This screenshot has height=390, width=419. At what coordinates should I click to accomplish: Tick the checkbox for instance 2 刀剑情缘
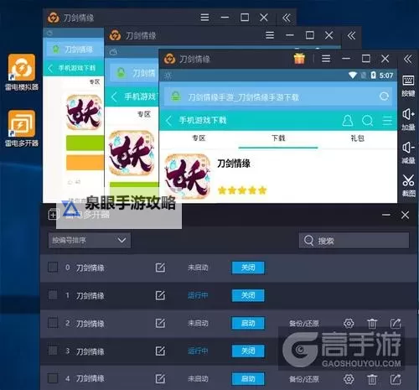click(53, 323)
